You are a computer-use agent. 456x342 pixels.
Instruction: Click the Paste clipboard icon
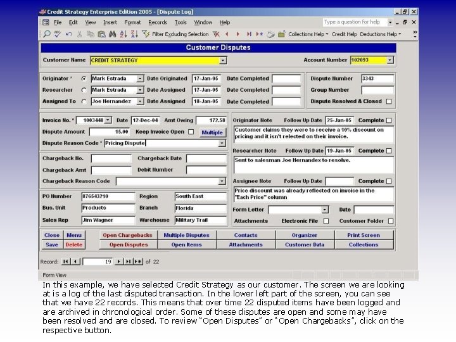[x=101, y=34]
